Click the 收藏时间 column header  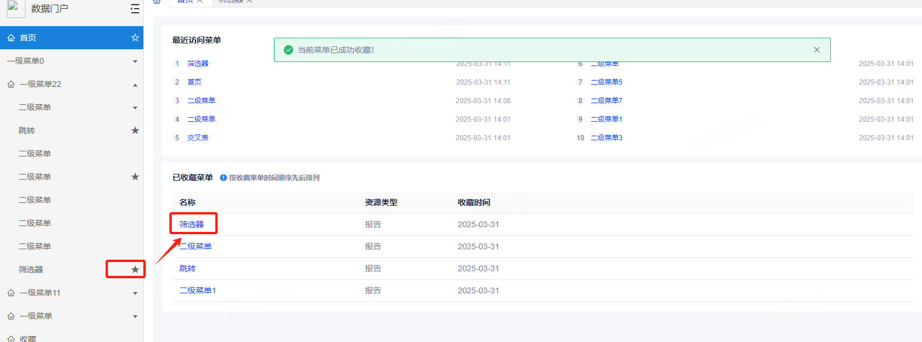(473, 202)
